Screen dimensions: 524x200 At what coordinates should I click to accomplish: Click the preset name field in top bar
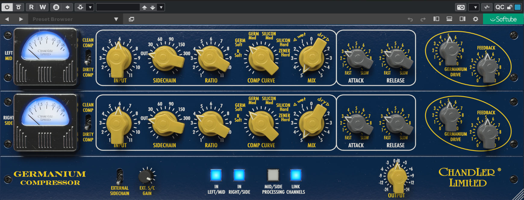click(x=118, y=7)
